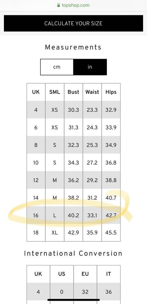Viewport: 147px width, 304px height.
Task: Open the topshop.com address bar
Action: tap(73, 5)
